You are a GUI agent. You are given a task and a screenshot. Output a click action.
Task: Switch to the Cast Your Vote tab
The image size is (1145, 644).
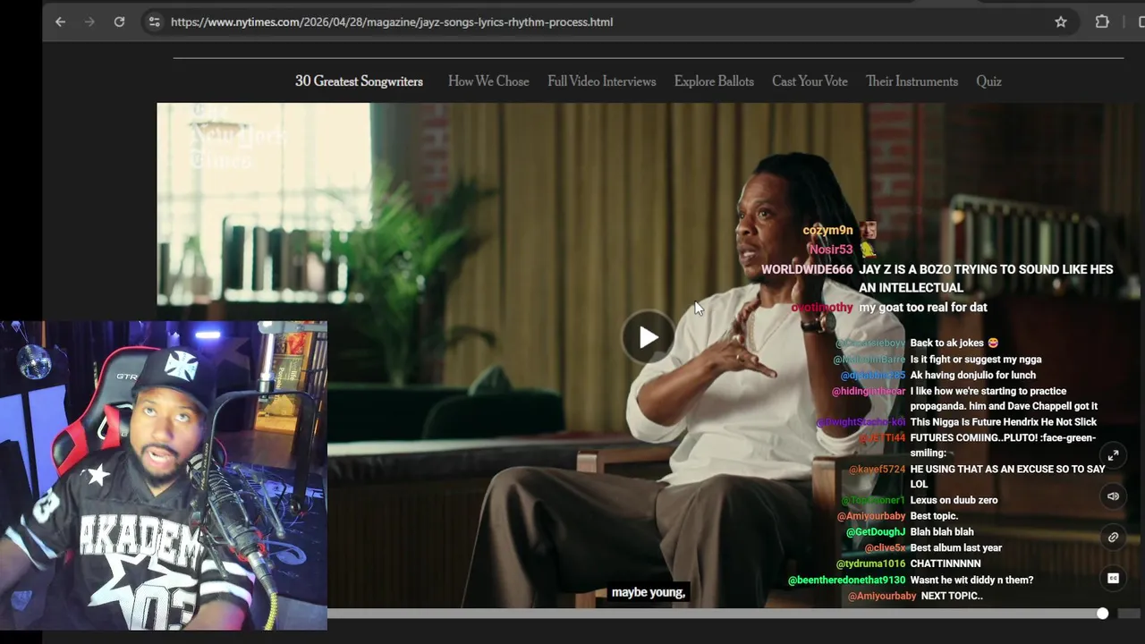pos(810,81)
